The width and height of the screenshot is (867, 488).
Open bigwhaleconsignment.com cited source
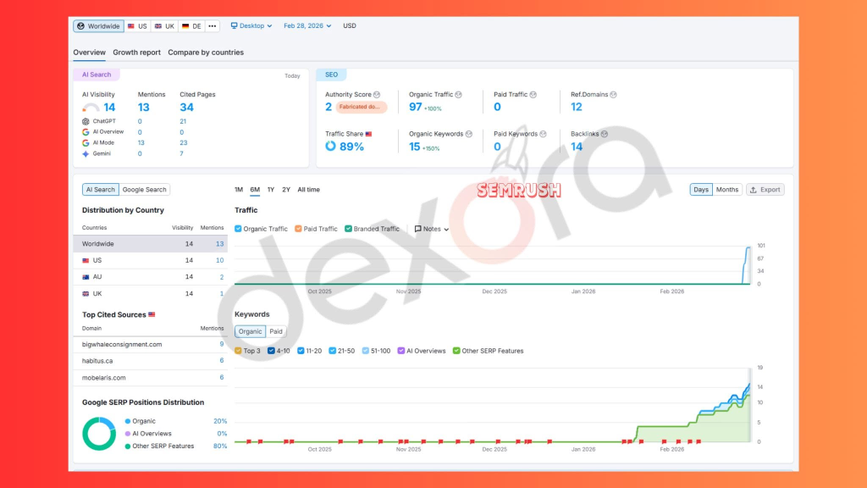point(122,345)
